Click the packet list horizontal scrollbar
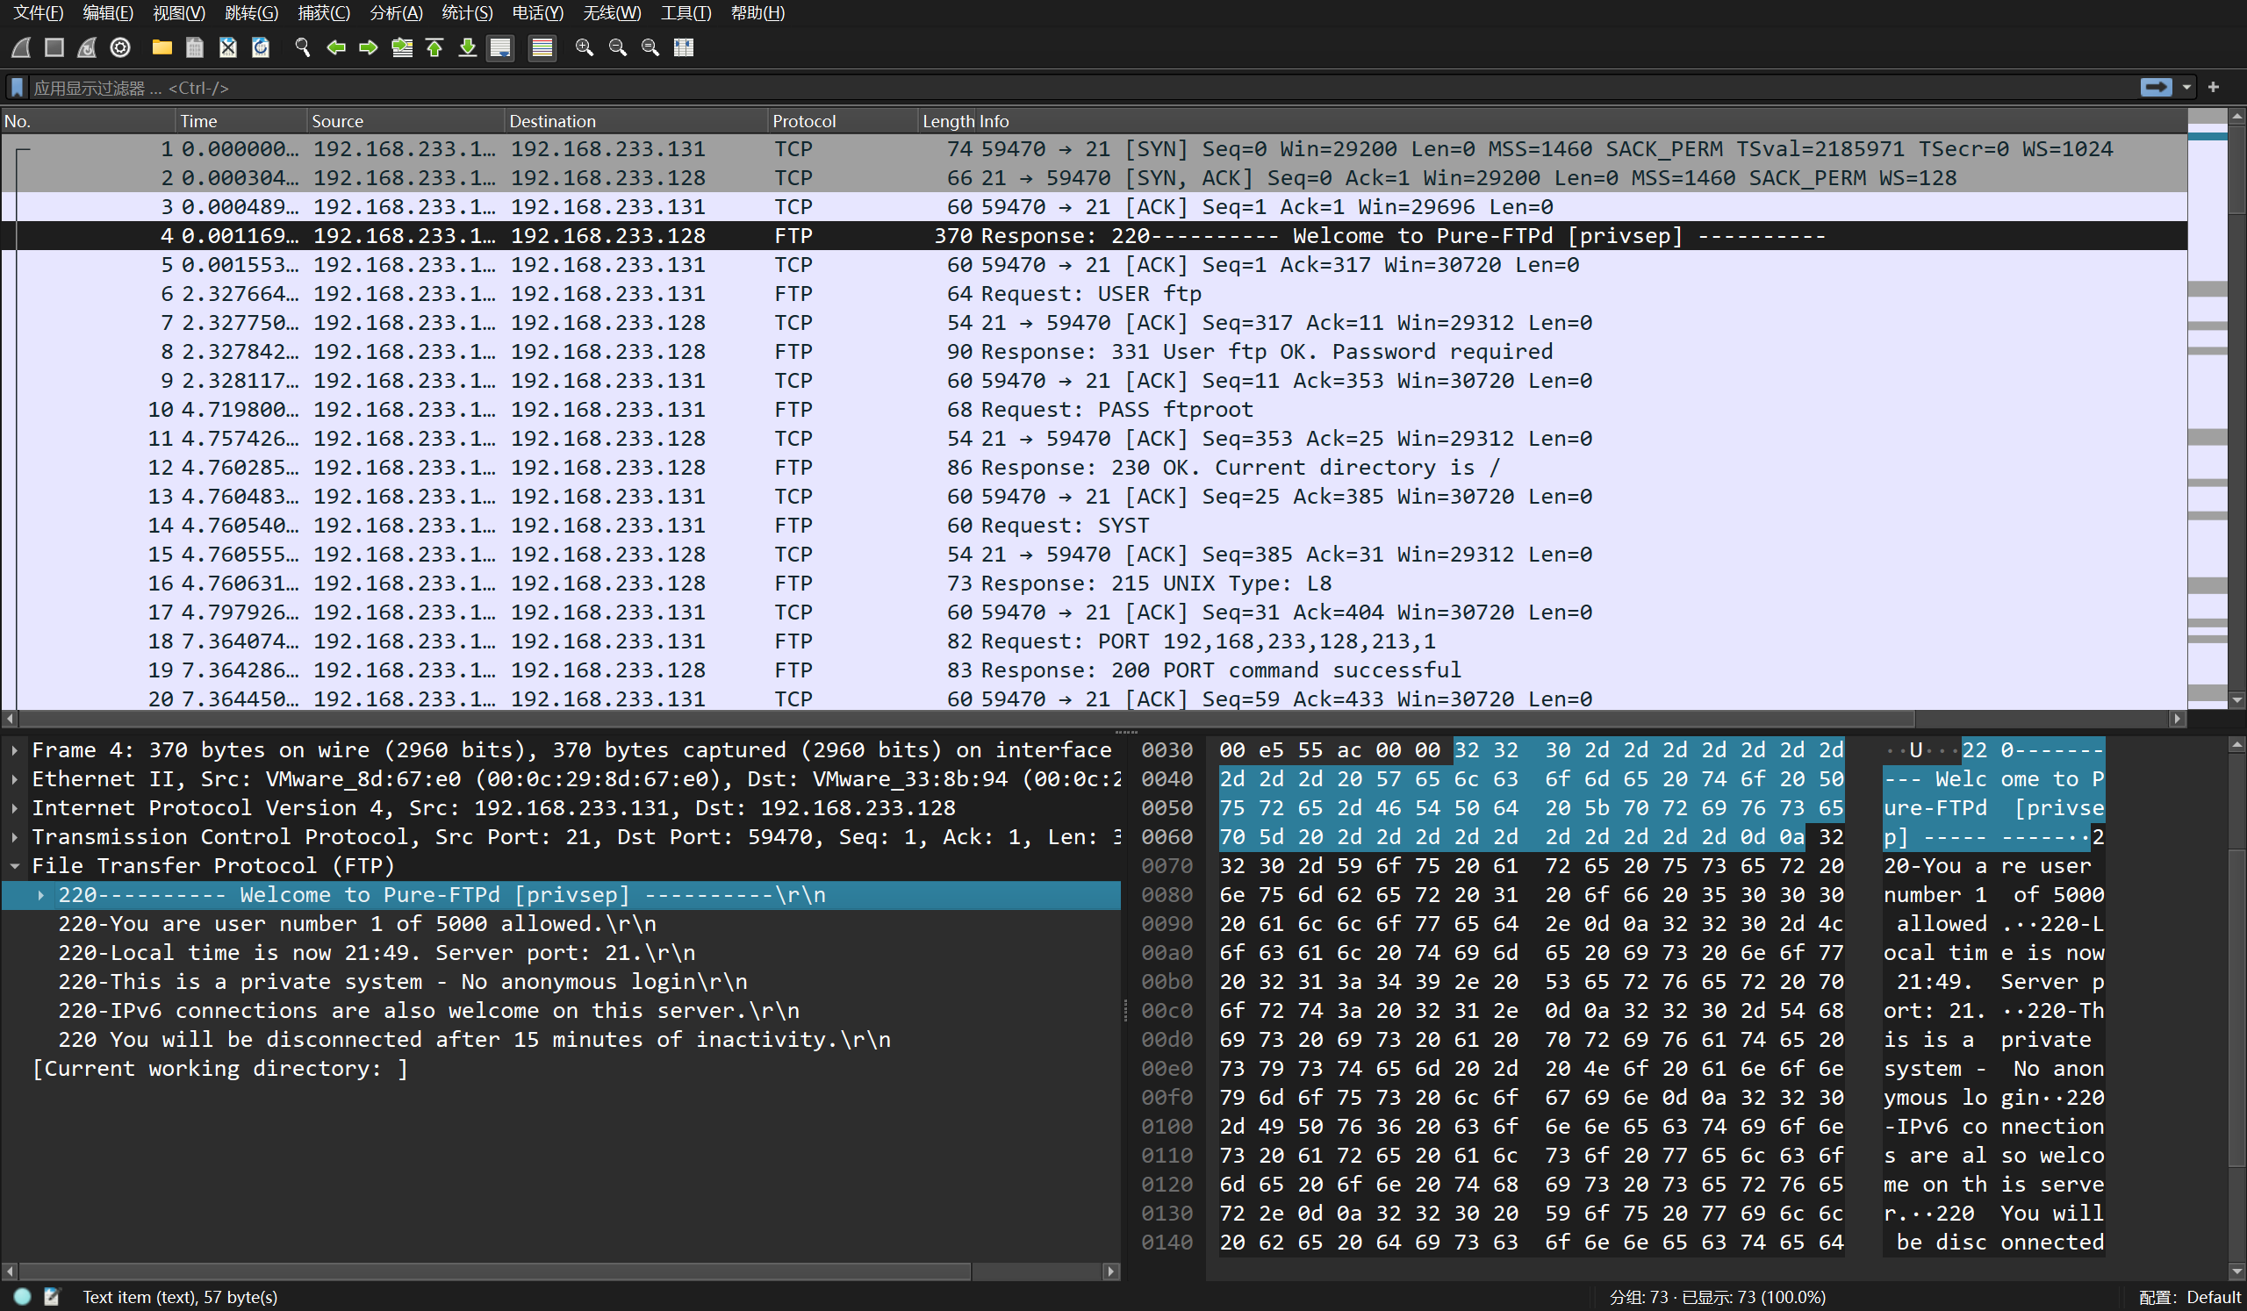This screenshot has height=1311, width=2247. [966, 719]
